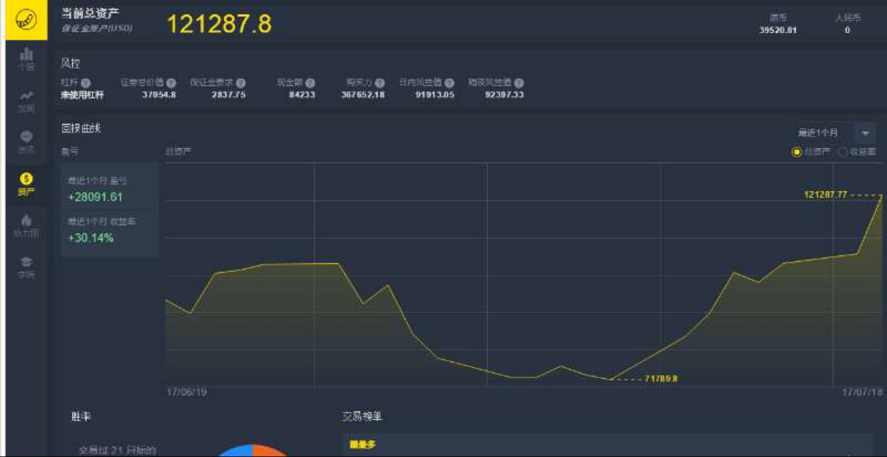Click help icon beside 92397.33 label
Image resolution: width=887 pixels, height=457 pixels.
(x=518, y=83)
